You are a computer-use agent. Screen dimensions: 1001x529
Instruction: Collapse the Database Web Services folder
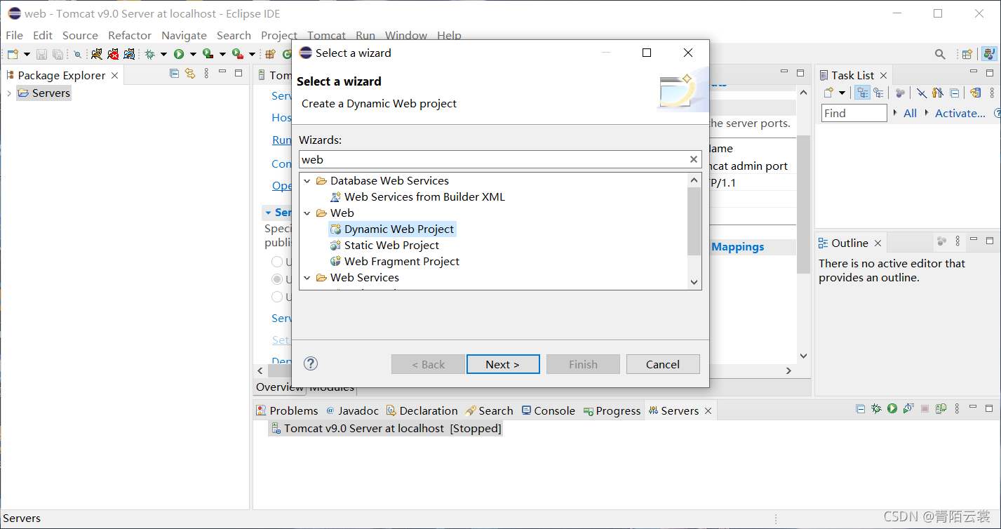pos(307,181)
